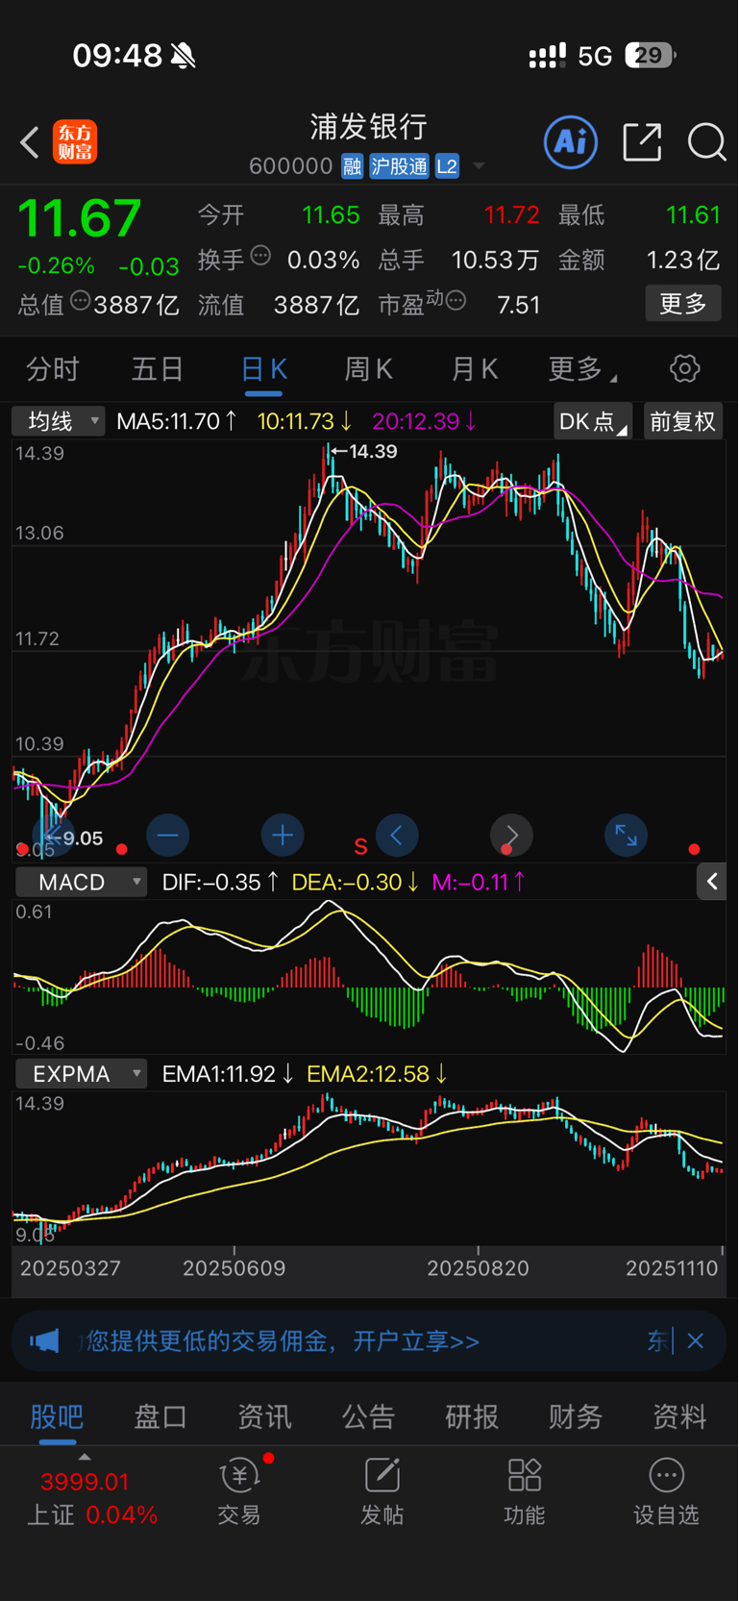Select 日K tab
This screenshot has width=739, height=1601.
pyautogui.click(x=263, y=368)
